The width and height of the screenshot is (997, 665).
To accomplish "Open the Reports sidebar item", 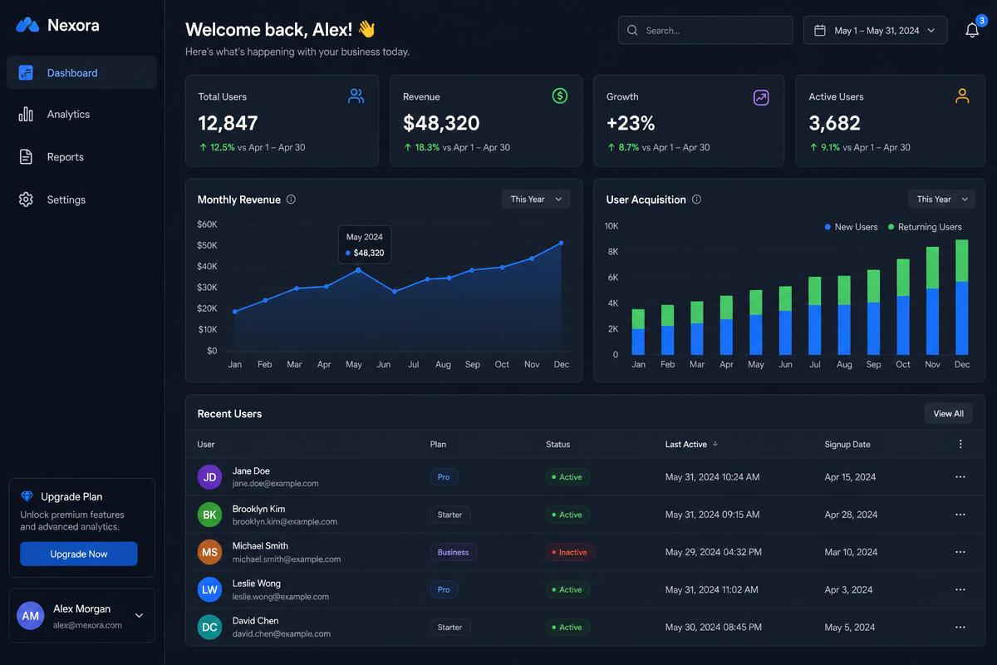I will (81, 156).
